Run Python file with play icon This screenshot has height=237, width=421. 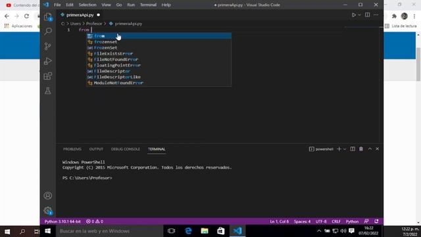(x=354, y=15)
